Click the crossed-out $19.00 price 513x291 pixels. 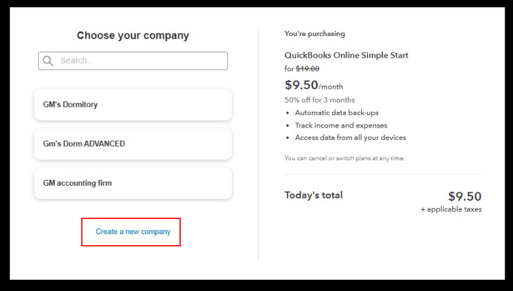coord(308,69)
